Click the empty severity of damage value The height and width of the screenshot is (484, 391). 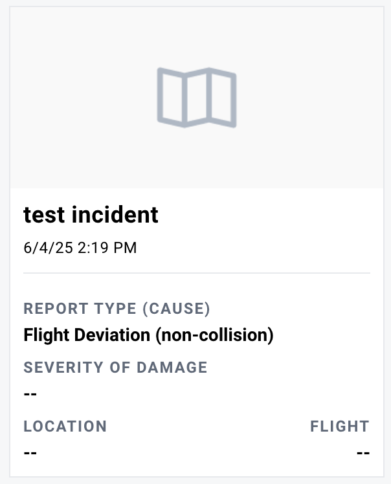30,394
